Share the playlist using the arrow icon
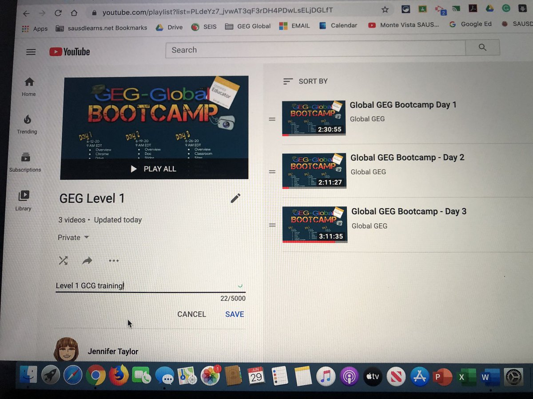The height and width of the screenshot is (399, 533). click(87, 261)
